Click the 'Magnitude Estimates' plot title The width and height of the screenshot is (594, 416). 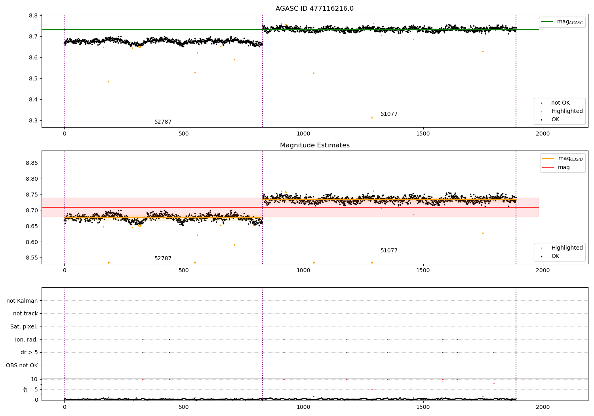pos(314,145)
